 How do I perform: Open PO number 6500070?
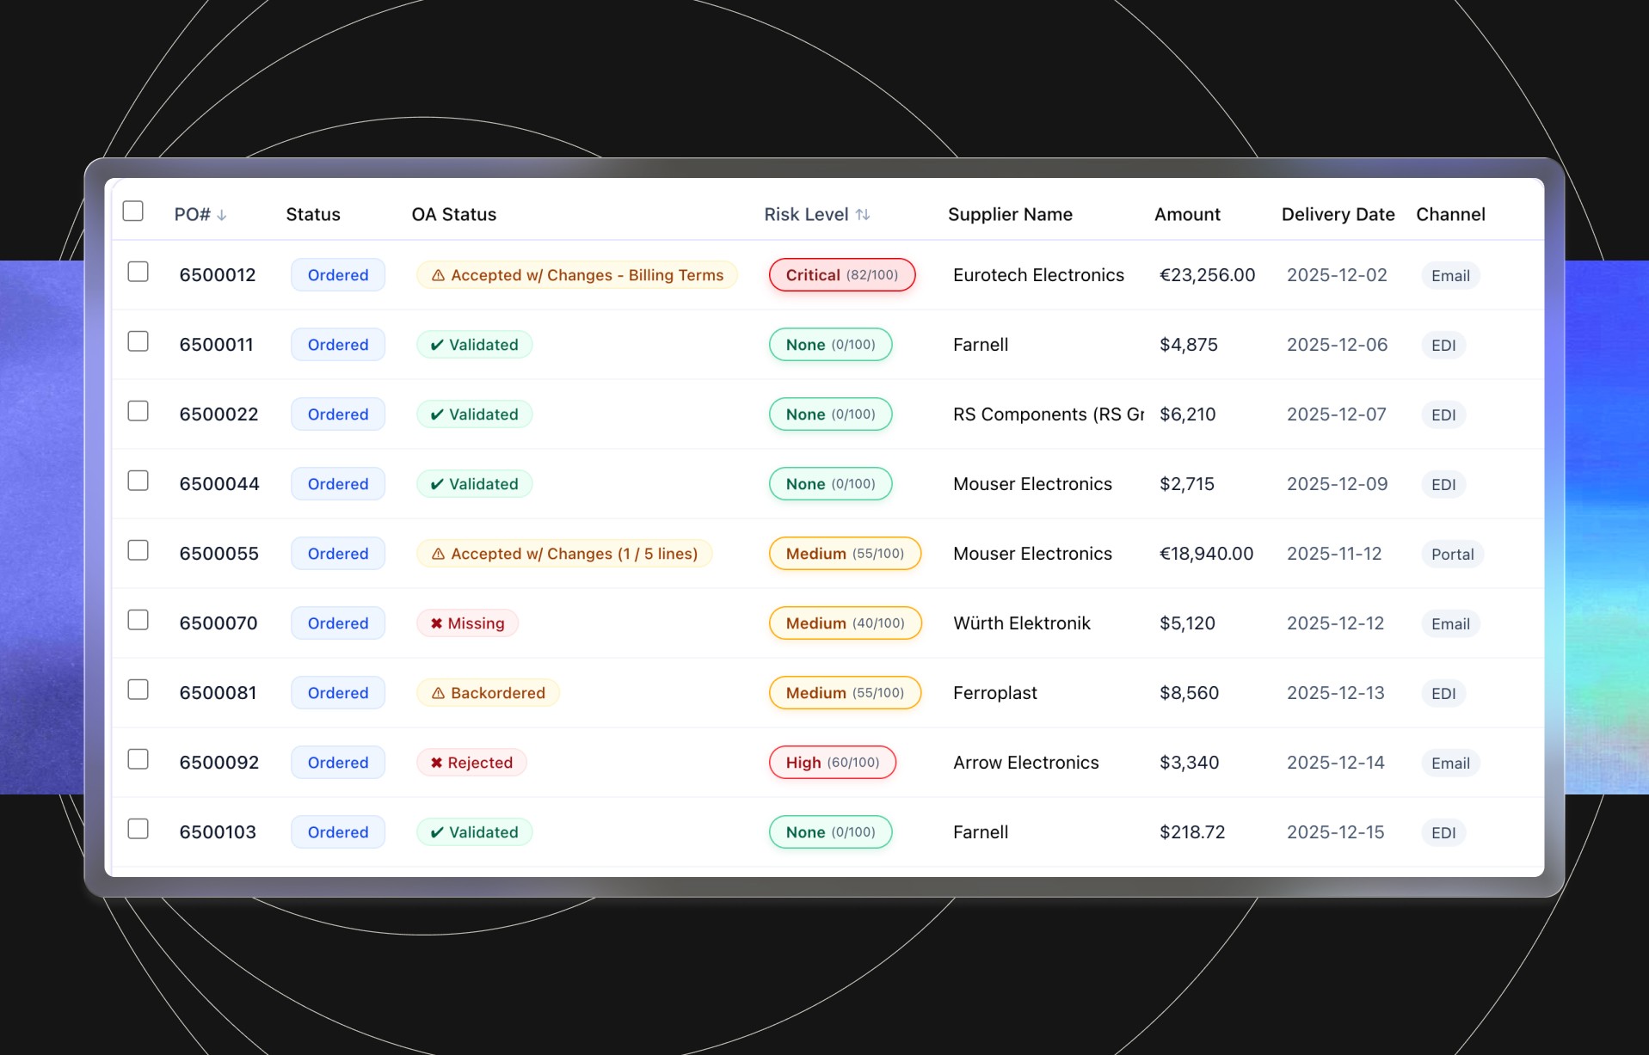pyautogui.click(x=218, y=623)
